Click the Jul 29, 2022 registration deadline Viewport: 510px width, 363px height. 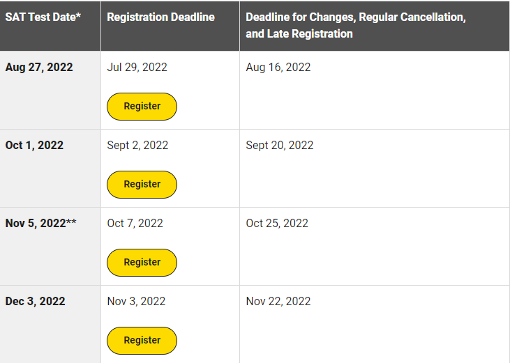137,68
